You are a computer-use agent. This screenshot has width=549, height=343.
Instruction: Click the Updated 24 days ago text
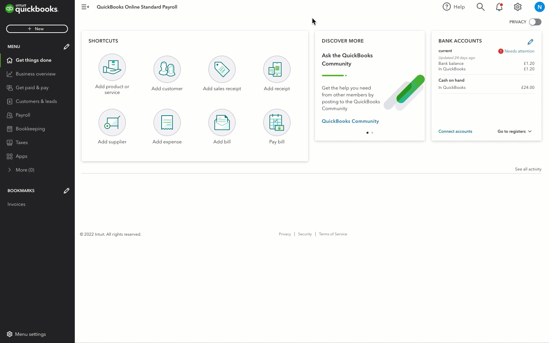(x=457, y=58)
